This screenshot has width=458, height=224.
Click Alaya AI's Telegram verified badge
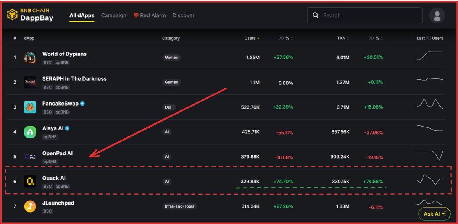click(x=67, y=128)
